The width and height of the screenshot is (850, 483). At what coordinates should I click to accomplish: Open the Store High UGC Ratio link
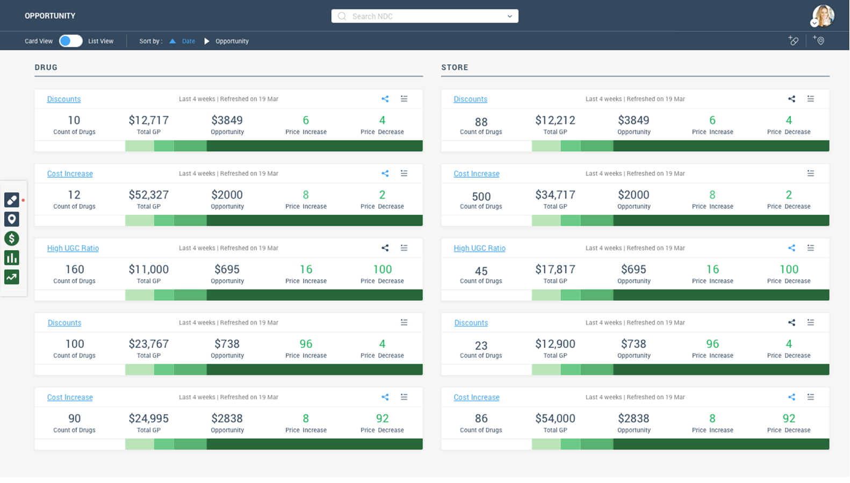point(479,248)
